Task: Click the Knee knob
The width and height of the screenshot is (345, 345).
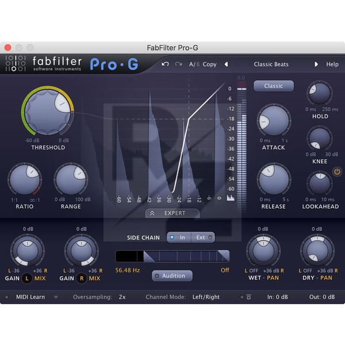Action: pyautogui.click(x=320, y=138)
